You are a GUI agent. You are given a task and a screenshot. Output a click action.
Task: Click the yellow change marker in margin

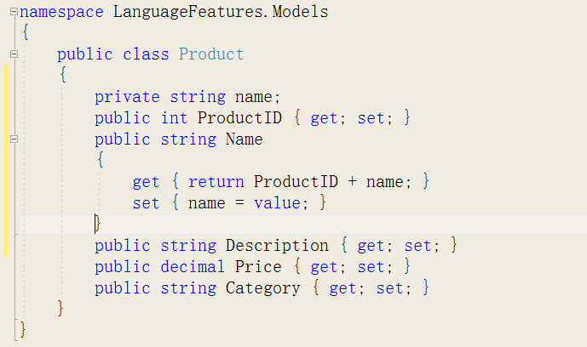[6, 160]
